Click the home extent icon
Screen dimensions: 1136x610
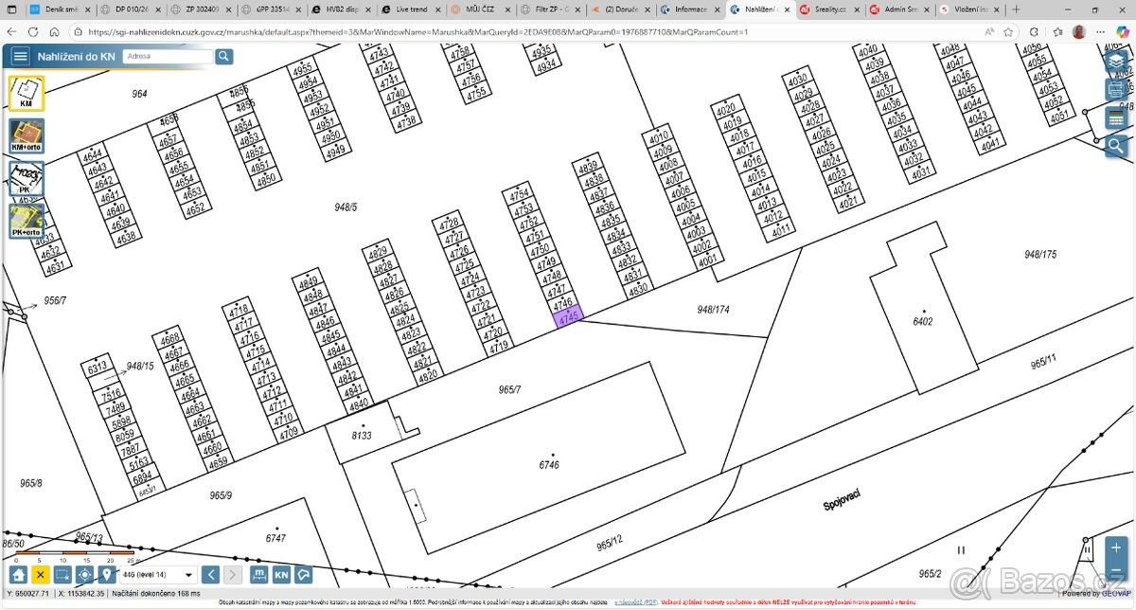[x=17, y=575]
